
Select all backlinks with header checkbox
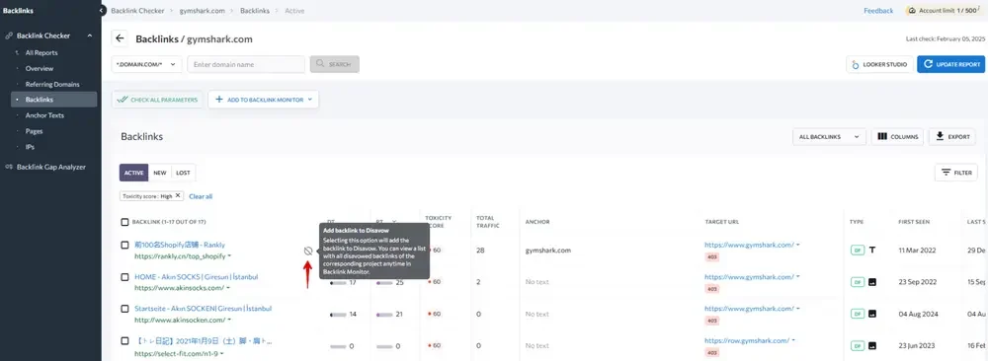[124, 221]
